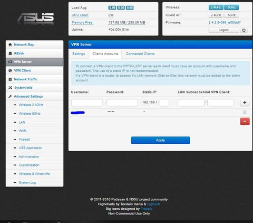Toggle Wireless 5GHz radio button
The image size is (253, 223).
pyautogui.click(x=231, y=7)
